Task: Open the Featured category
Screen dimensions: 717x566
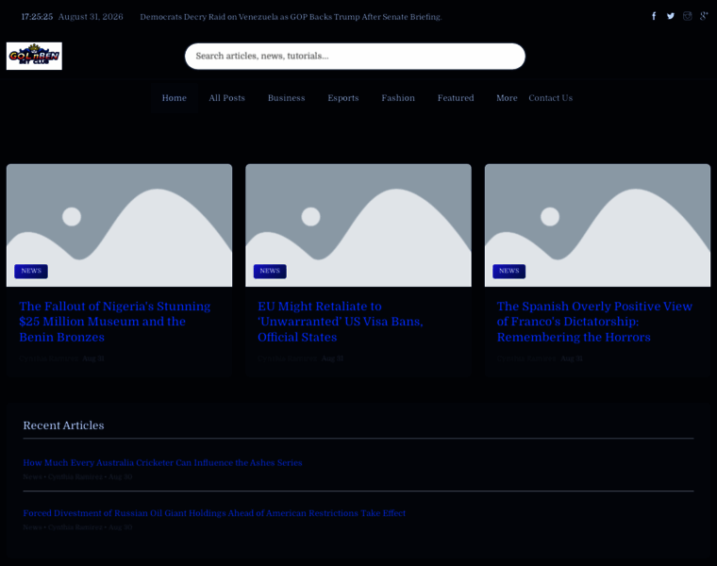Action: tap(456, 98)
